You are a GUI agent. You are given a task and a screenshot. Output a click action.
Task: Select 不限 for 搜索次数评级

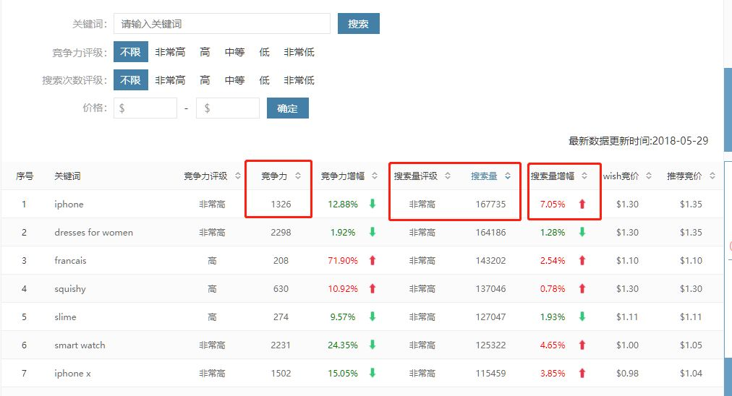[131, 79]
